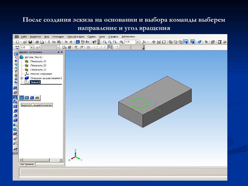Open the Операции menu
The width and height of the screenshot is (248, 186).
pos(58,37)
